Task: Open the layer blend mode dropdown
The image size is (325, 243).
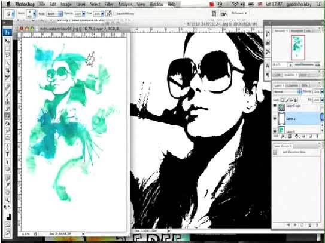Action: [x=288, y=91]
